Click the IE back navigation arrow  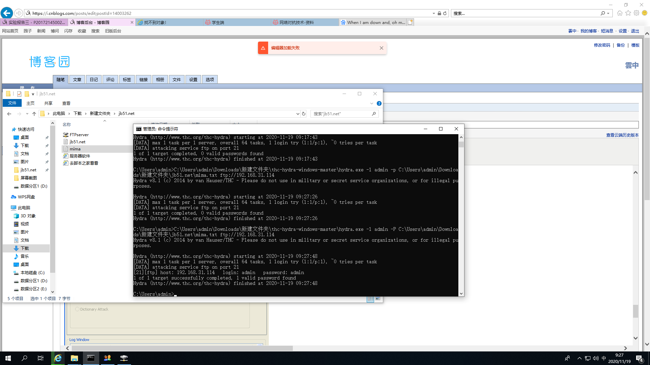(7, 13)
